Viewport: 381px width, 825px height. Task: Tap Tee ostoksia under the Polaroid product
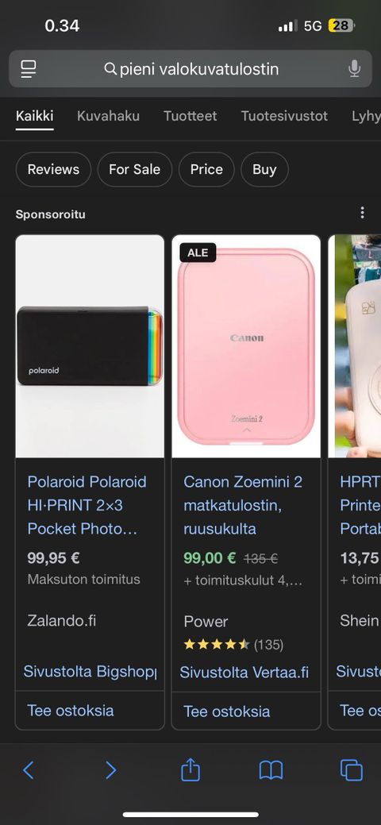[x=71, y=711]
